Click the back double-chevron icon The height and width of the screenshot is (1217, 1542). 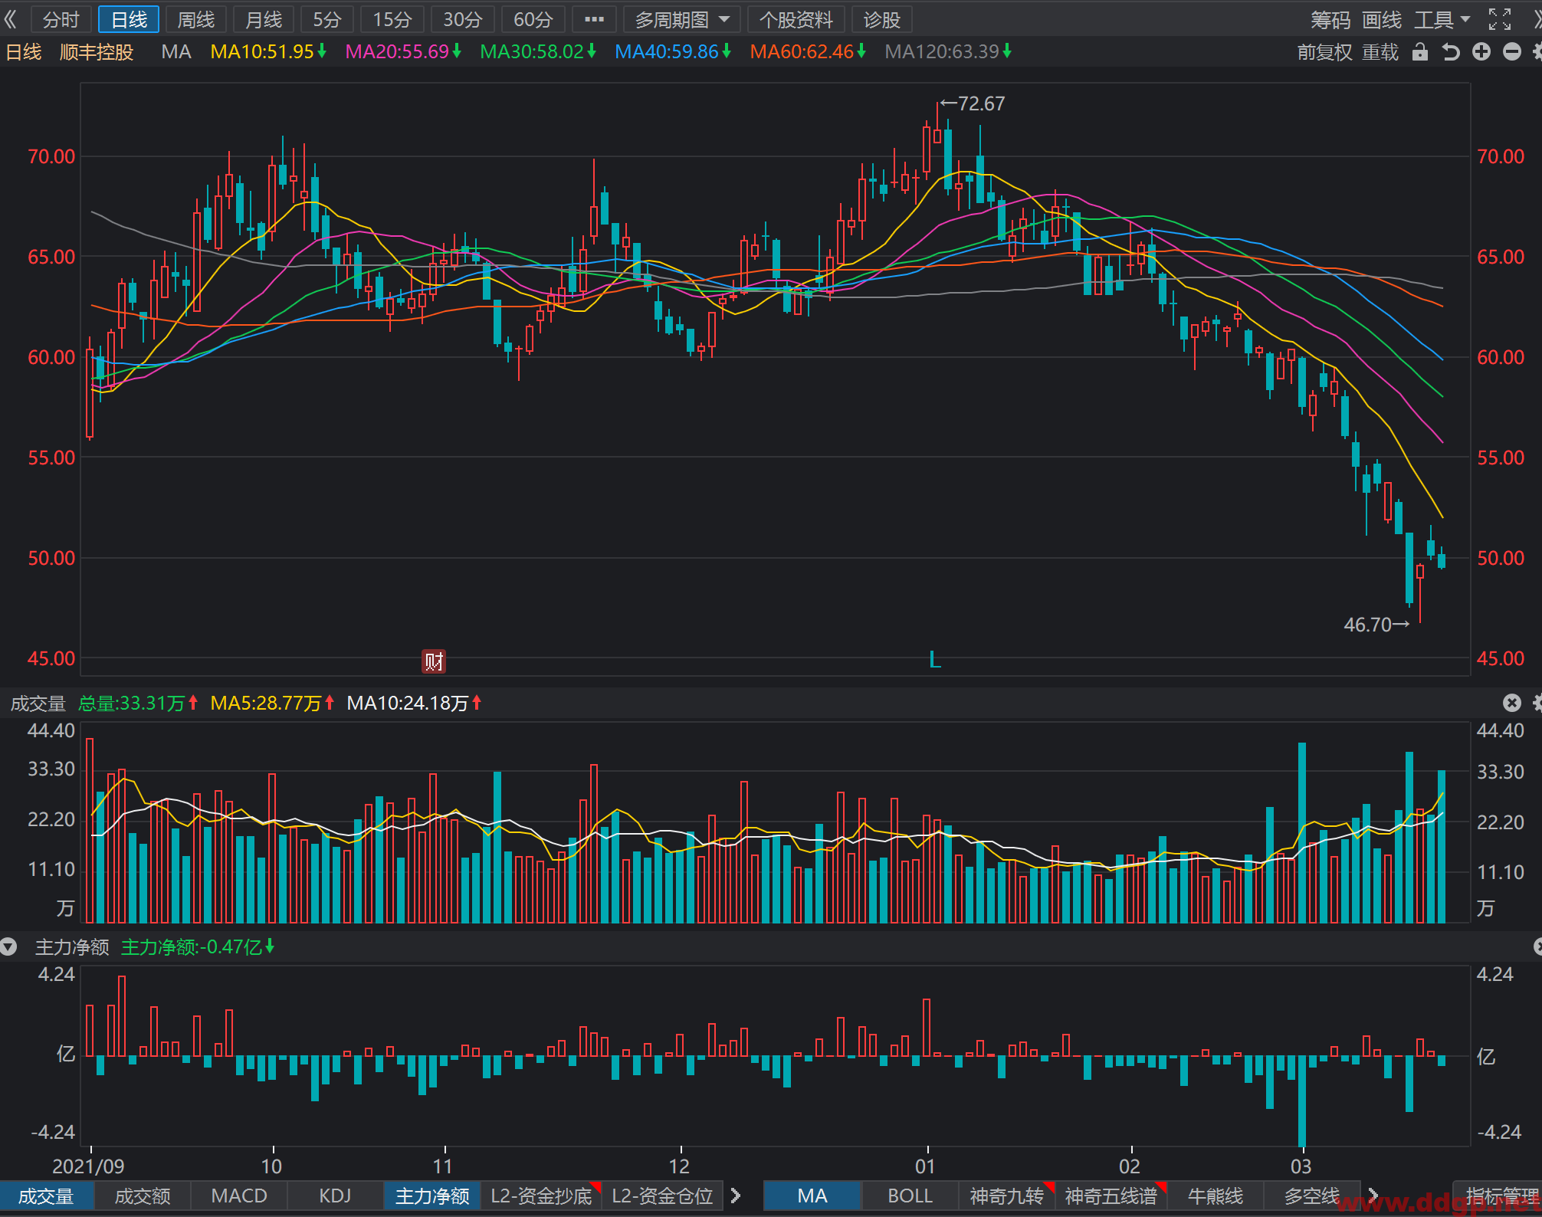[x=11, y=19]
